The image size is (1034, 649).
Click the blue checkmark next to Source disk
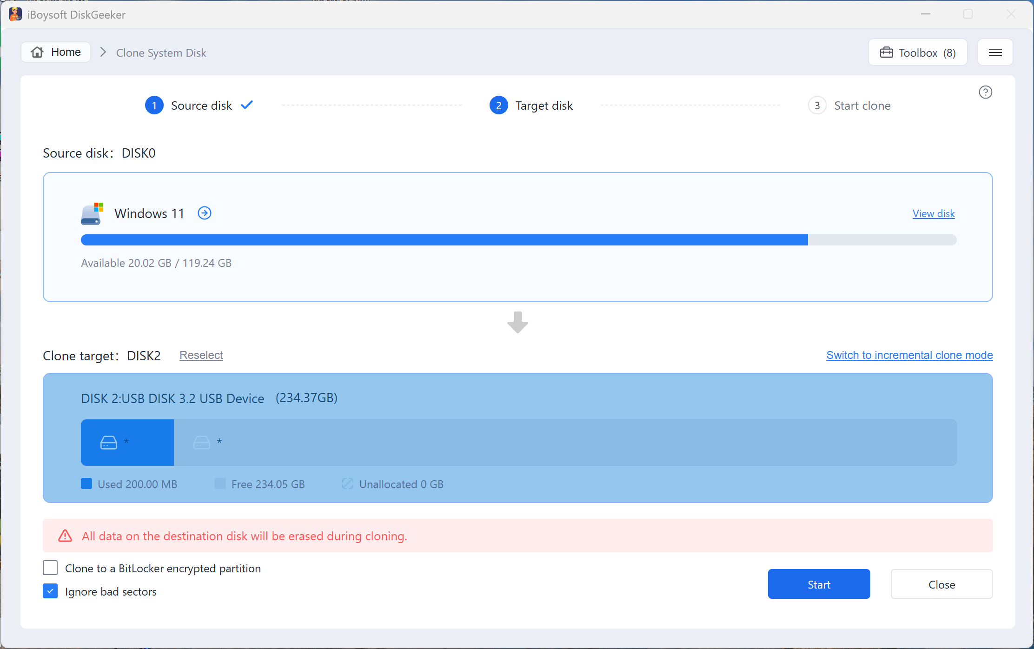[247, 105]
